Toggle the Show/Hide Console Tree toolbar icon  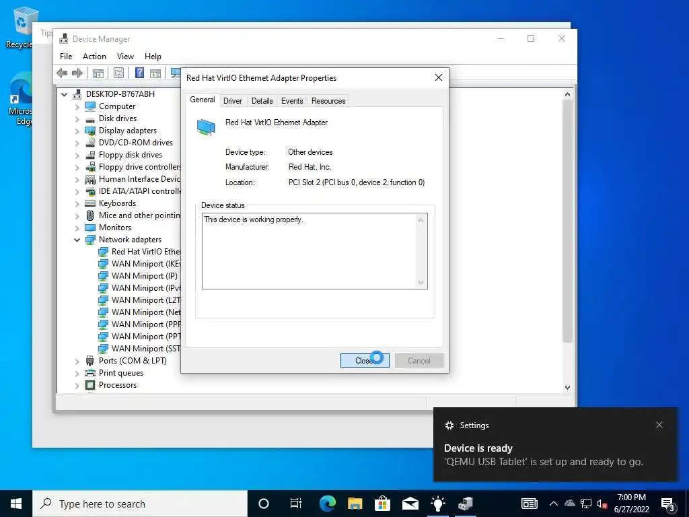pos(98,73)
